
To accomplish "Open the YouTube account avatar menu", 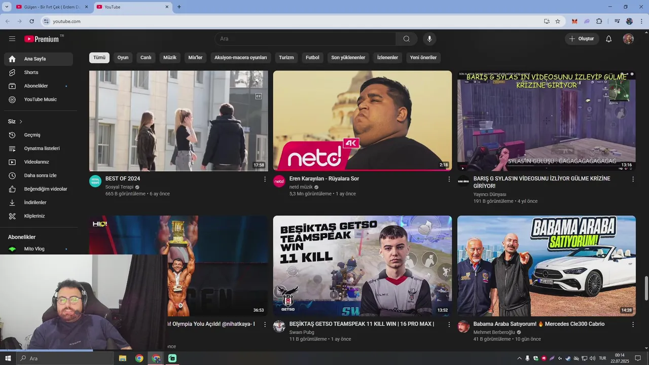I will 628,39.
